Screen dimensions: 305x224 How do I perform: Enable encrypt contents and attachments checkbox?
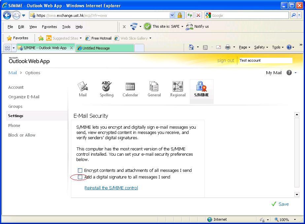tap(80, 171)
